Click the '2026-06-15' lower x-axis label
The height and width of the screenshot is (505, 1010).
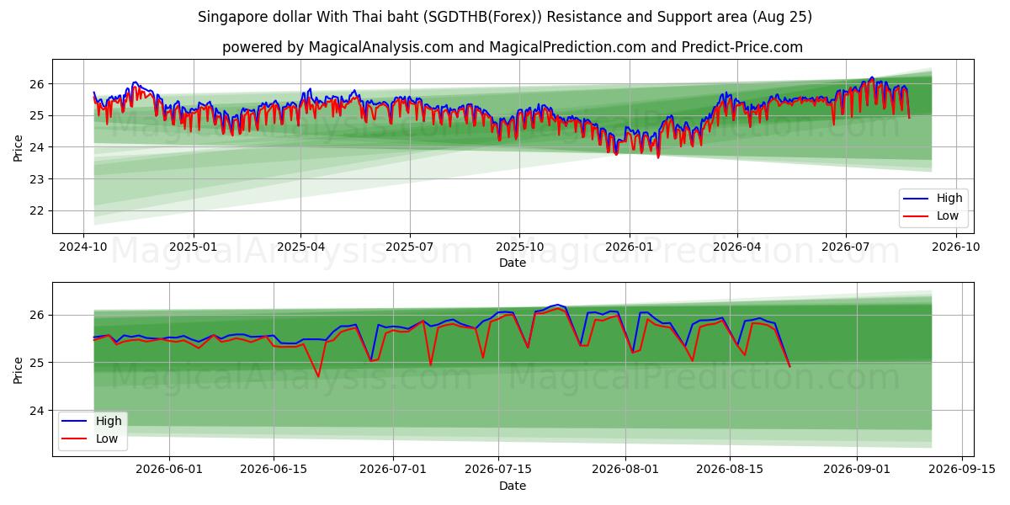coord(274,469)
